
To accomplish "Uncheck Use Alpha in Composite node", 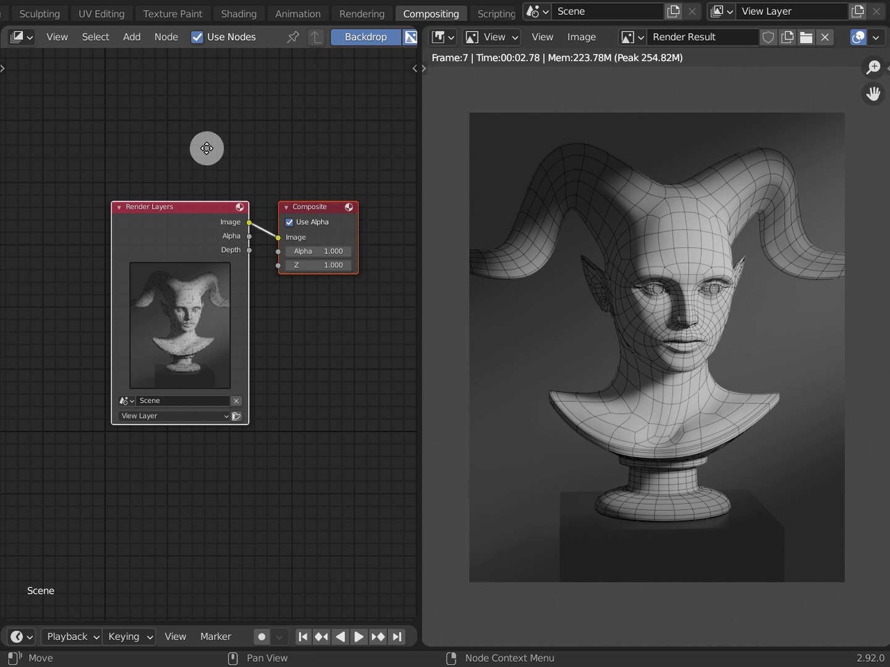I will tap(289, 222).
